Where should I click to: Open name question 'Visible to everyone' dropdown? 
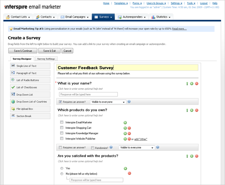(108, 102)
